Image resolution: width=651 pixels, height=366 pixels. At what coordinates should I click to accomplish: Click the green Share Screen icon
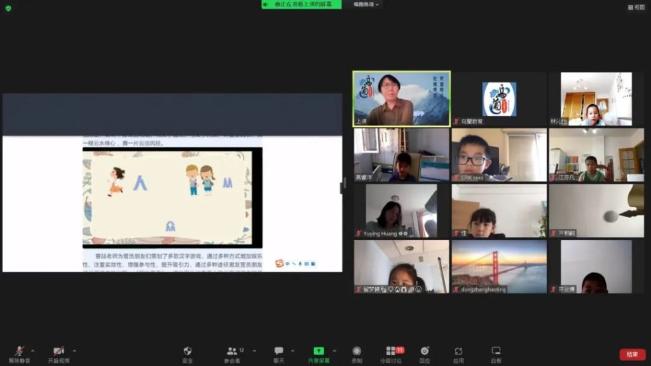coord(319,351)
